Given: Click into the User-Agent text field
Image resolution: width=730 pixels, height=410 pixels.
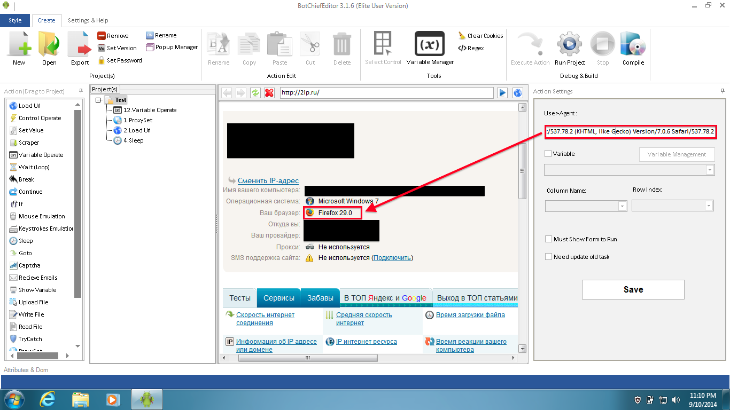Looking at the screenshot, I should click(630, 131).
